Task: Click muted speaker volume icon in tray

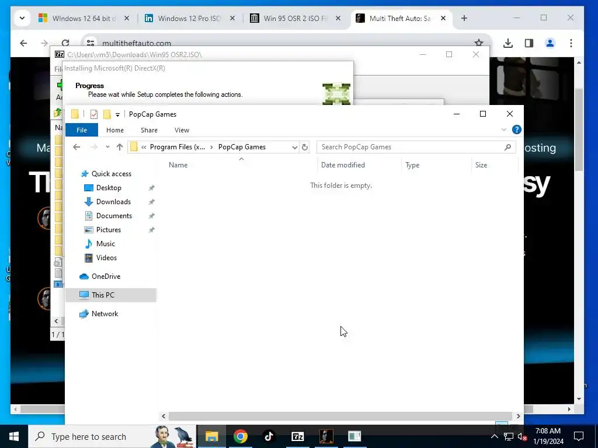Action: [x=522, y=436]
